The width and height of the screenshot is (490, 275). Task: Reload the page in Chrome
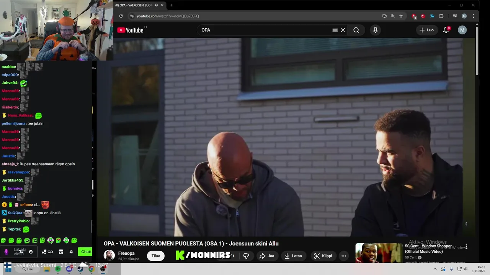pyautogui.click(x=121, y=16)
